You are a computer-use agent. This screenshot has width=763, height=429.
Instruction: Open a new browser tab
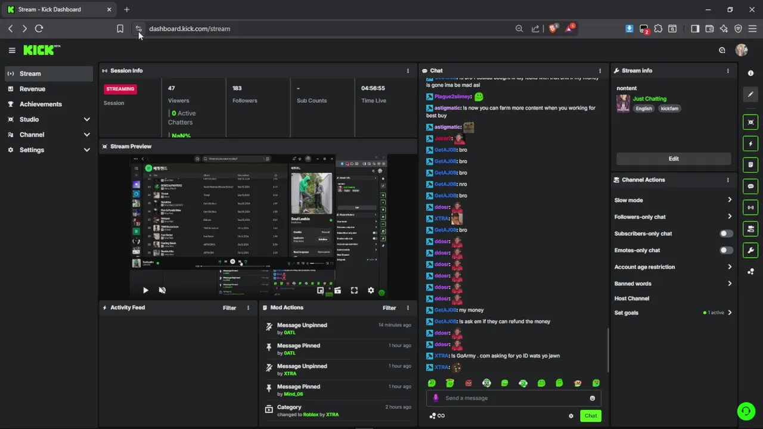tap(126, 10)
